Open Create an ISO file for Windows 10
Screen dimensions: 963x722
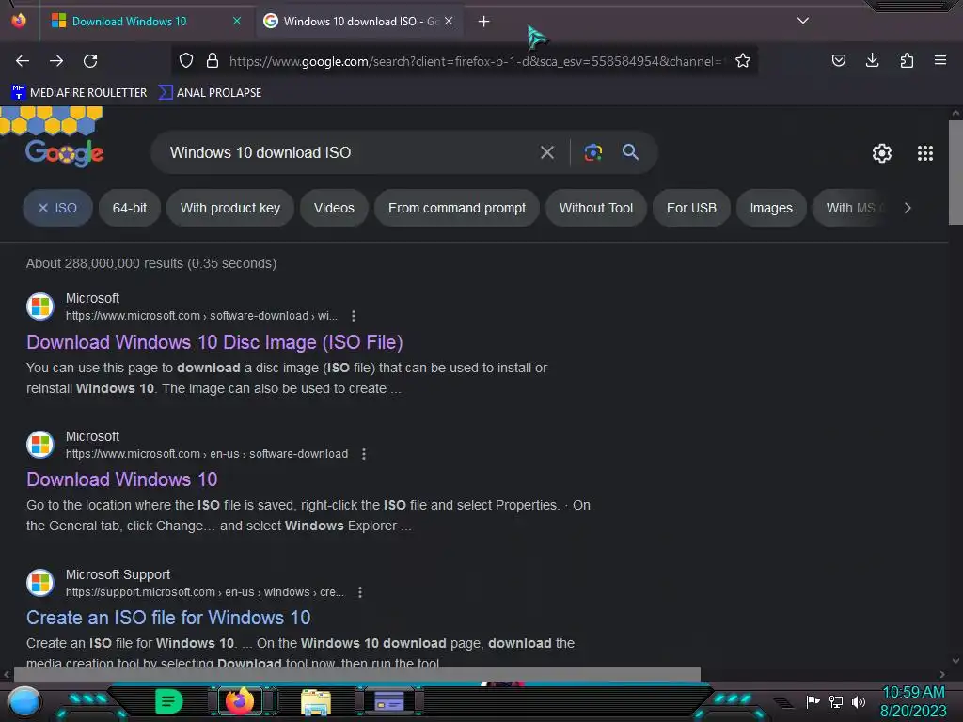coord(168,618)
